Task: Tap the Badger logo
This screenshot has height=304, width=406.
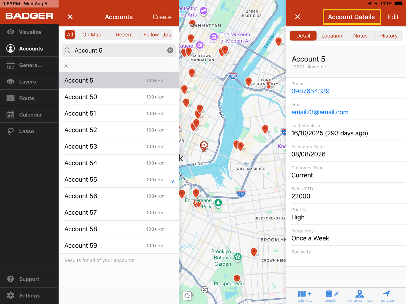Action: point(29,16)
